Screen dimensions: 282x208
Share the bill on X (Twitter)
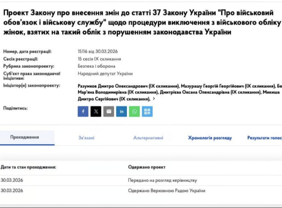coord(96,111)
